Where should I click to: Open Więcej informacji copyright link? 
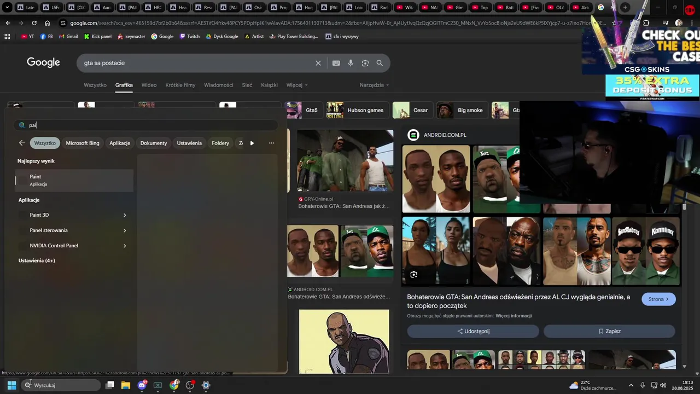coord(514,316)
